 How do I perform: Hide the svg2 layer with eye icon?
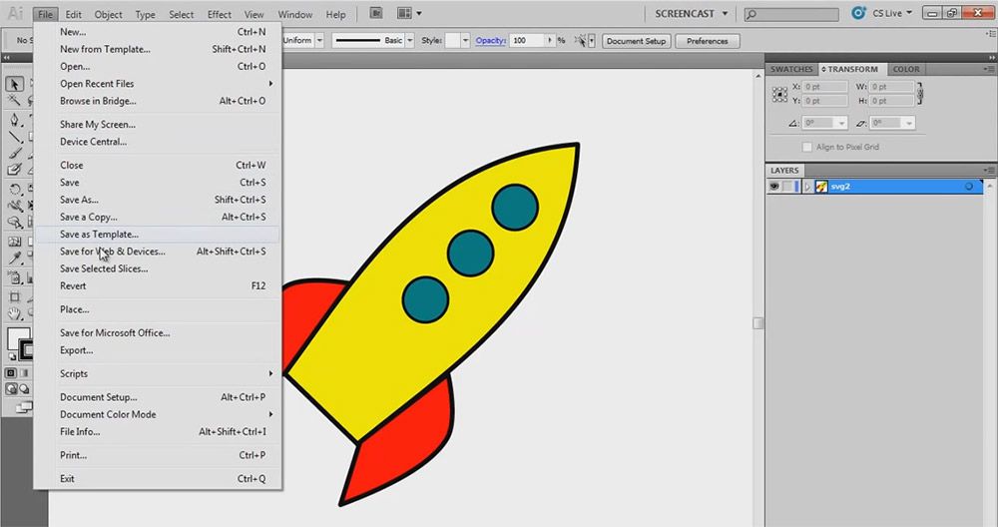pos(774,187)
